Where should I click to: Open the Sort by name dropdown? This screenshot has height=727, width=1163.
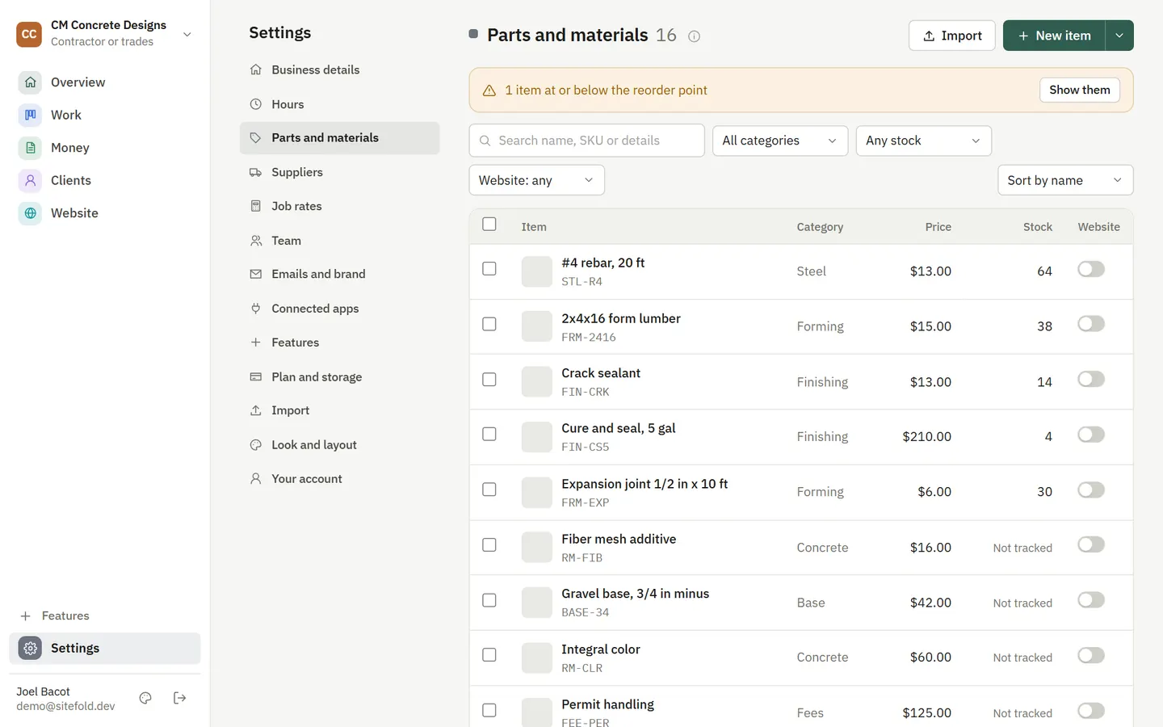[x=1065, y=180]
